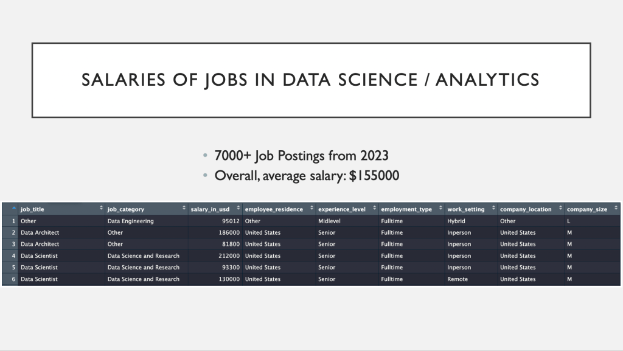Viewport: 623px width, 351px height.
Task: Click the sort arrows beside job_title header
Action: pyautogui.click(x=101, y=209)
